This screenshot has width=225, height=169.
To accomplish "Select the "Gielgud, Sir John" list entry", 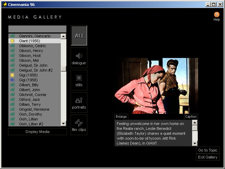I will 35,65.
